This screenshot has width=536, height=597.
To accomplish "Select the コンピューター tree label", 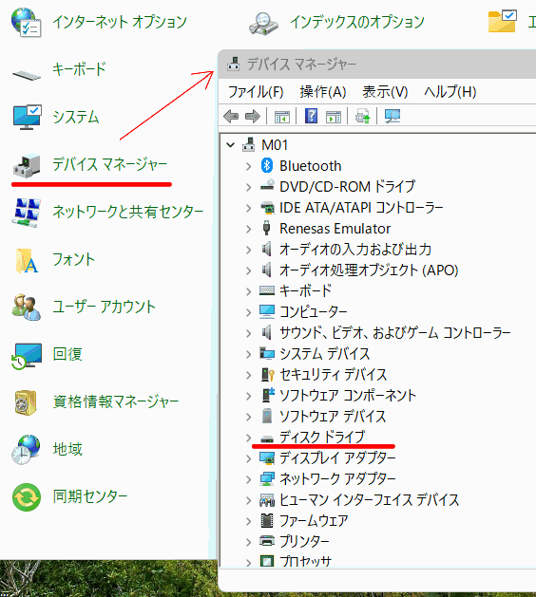I will pos(313,312).
